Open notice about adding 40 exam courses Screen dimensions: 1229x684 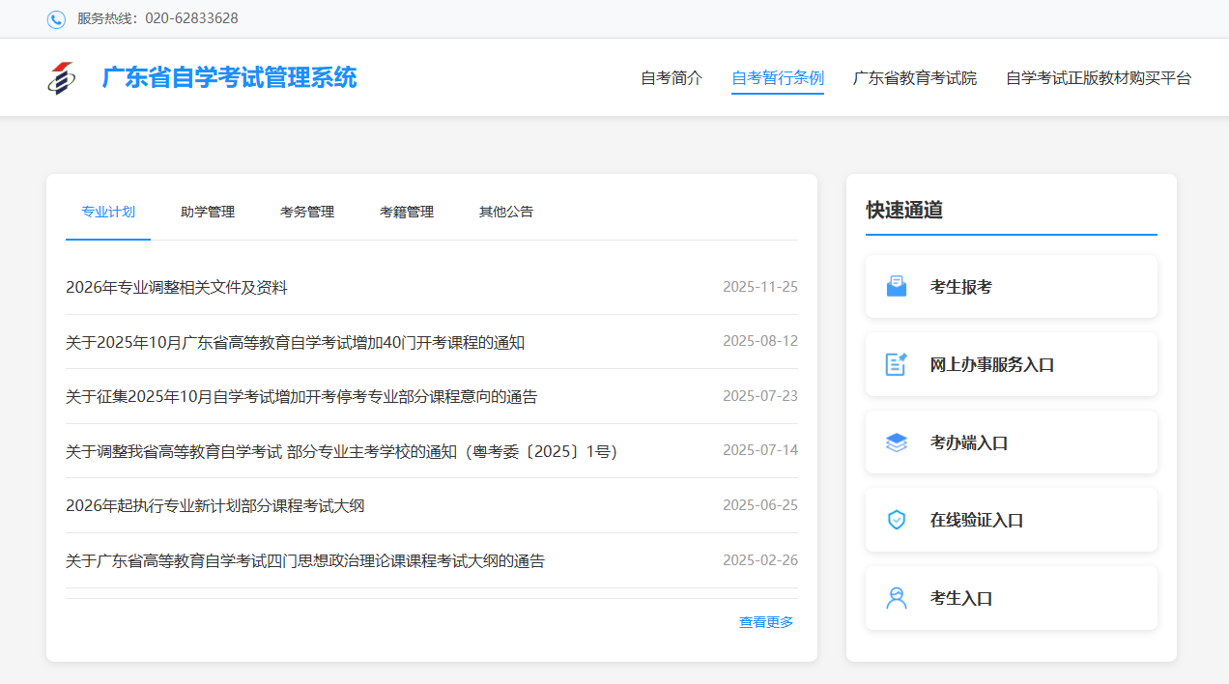(295, 342)
